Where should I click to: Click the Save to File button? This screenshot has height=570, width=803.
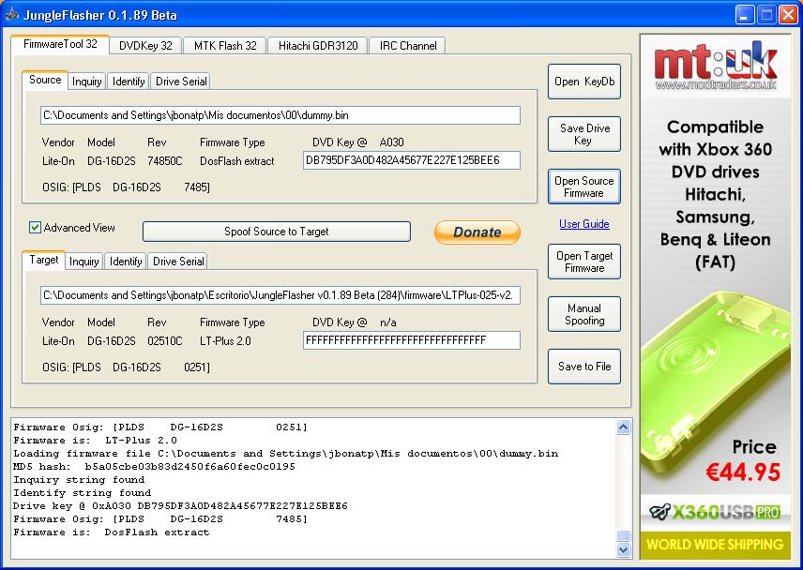pyautogui.click(x=584, y=367)
